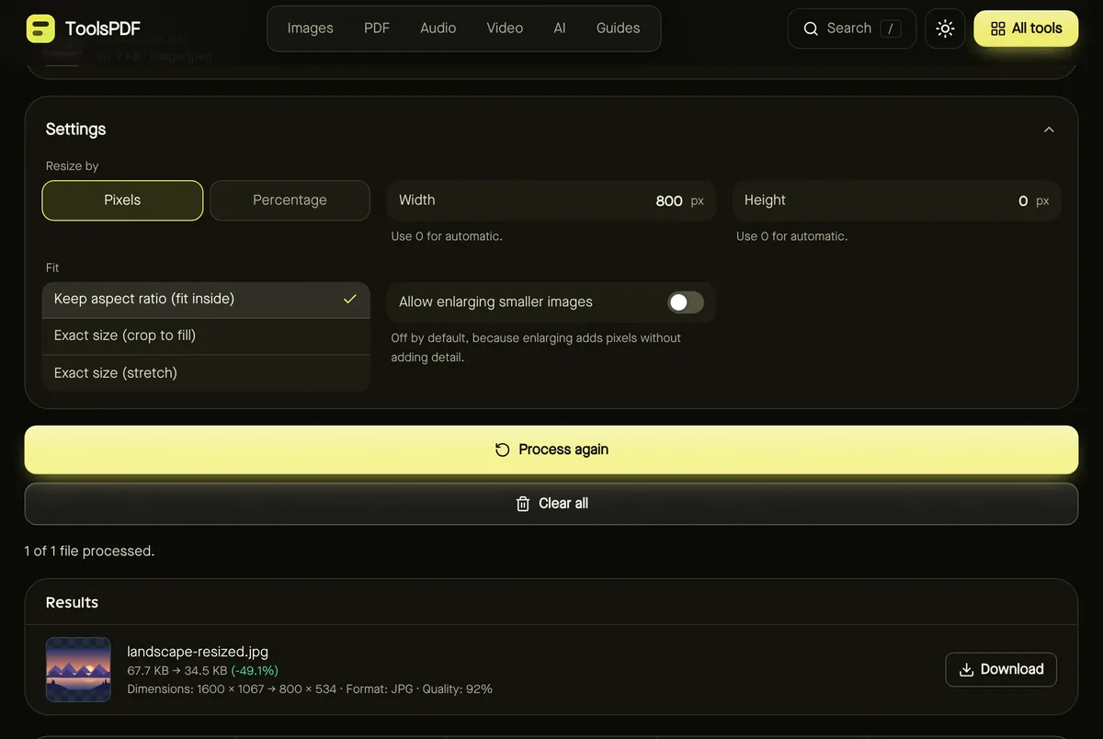
Task: Open the Video menu
Action: 505,28
